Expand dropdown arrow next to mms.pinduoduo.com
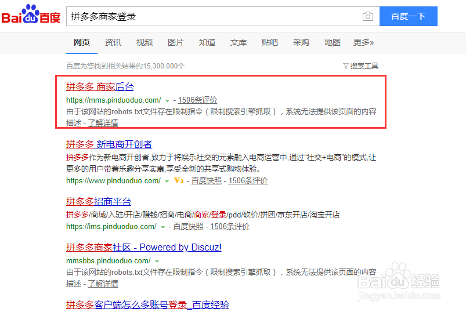 [167, 101]
